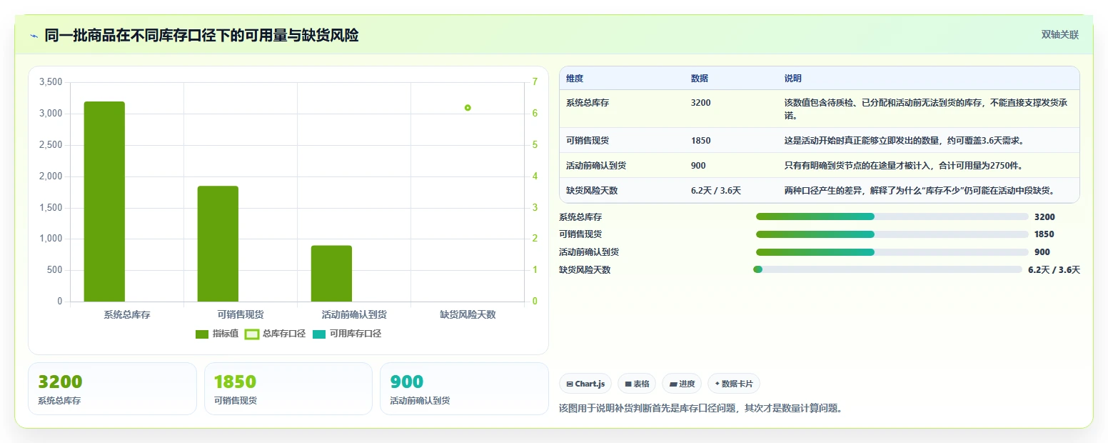This screenshot has width=1108, height=443.
Task: Click the description starting 两种口径产生的差异
Action: pos(920,191)
